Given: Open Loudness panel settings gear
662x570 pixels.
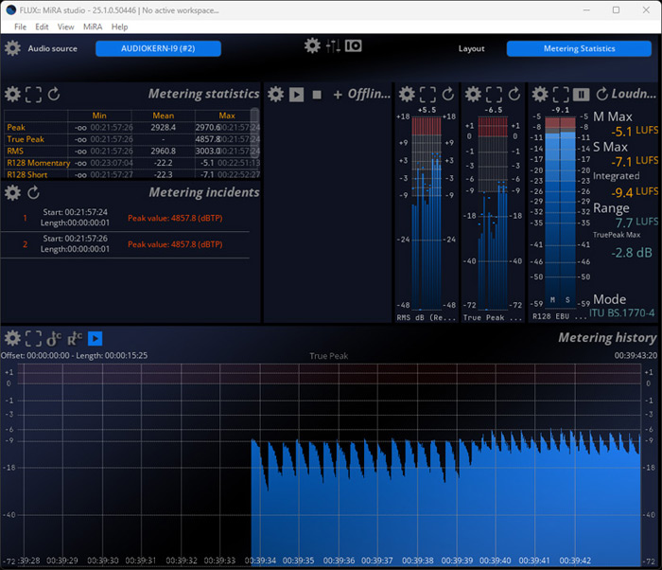Looking at the screenshot, I should click(540, 94).
